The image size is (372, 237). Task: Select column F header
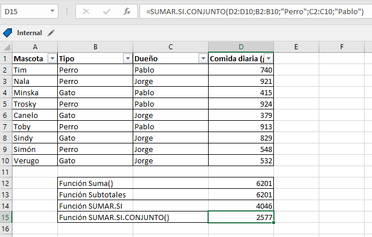tap(341, 47)
